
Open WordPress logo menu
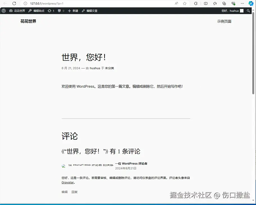click(x=4, y=11)
